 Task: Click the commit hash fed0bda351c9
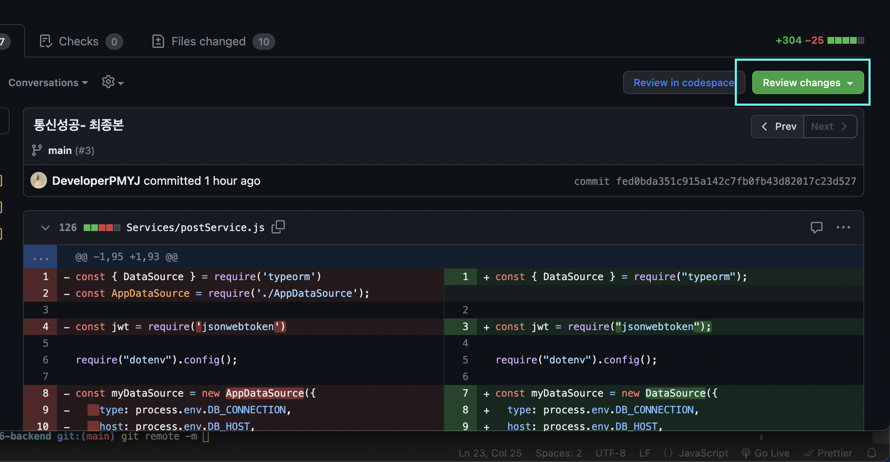[735, 181]
